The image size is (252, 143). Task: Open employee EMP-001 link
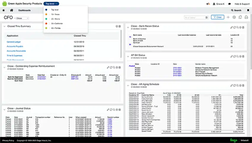[x=75, y=77]
